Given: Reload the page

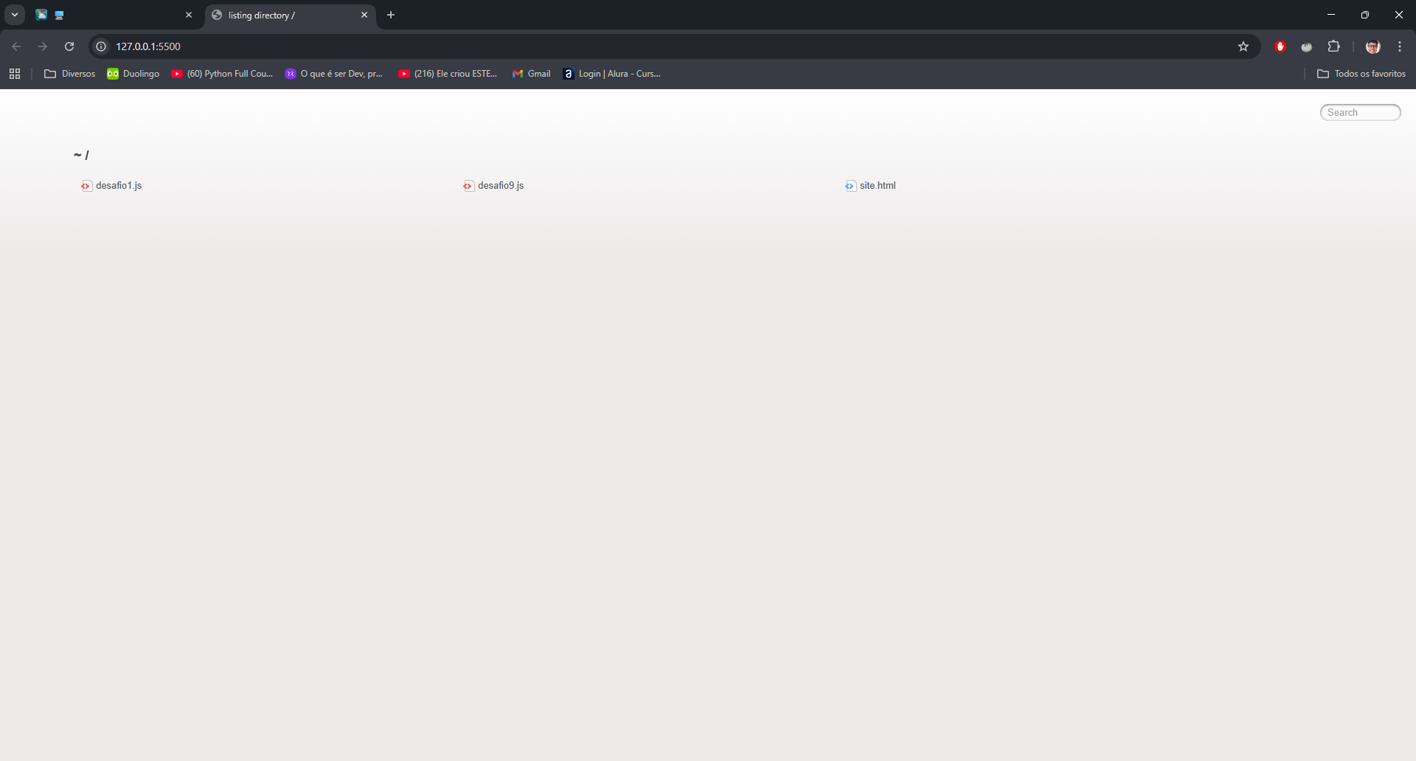Looking at the screenshot, I should [x=69, y=46].
